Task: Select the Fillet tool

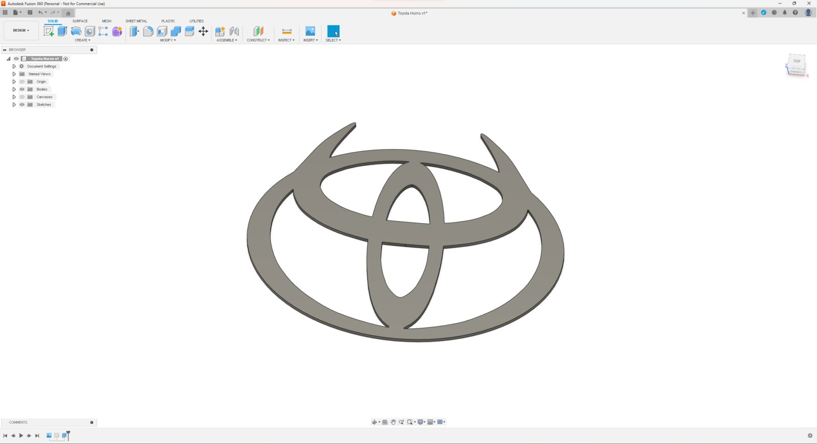Action: point(148,31)
